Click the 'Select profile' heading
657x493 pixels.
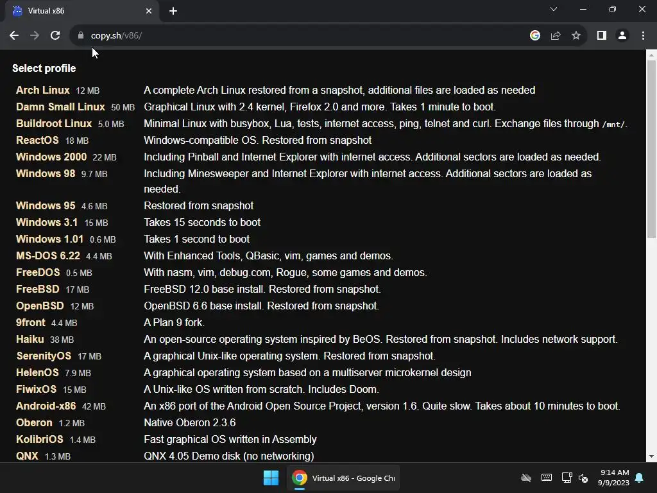click(x=44, y=68)
